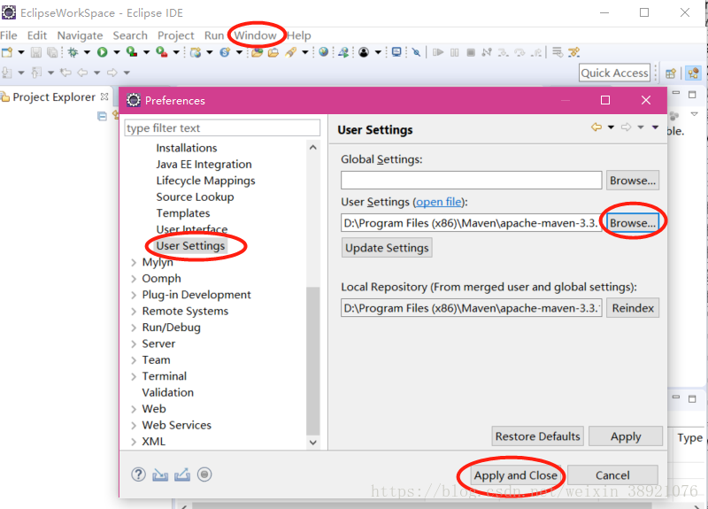Click the preferences tree scrollbar thumb
708x509 pixels.
313,360
